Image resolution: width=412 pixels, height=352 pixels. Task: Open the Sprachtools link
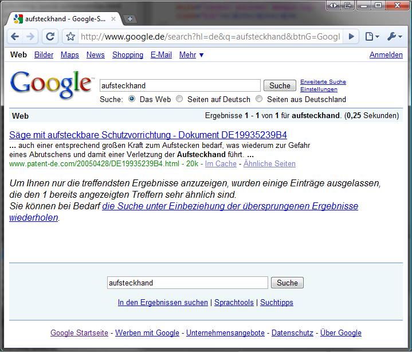pos(234,302)
